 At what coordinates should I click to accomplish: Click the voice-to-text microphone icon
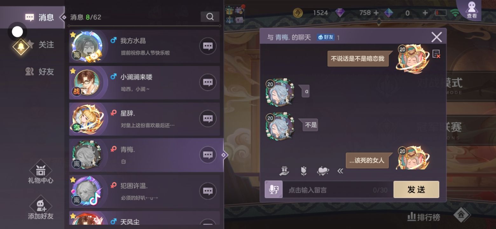[273, 190]
